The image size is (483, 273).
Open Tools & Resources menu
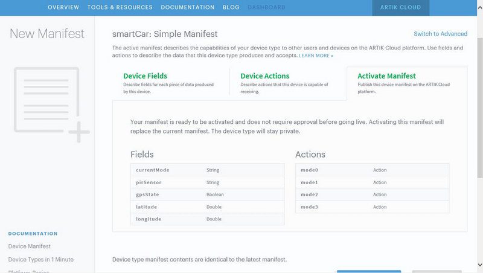click(x=120, y=7)
